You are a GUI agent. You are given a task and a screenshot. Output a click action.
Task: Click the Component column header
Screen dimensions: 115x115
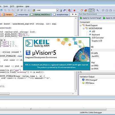point(85,22)
